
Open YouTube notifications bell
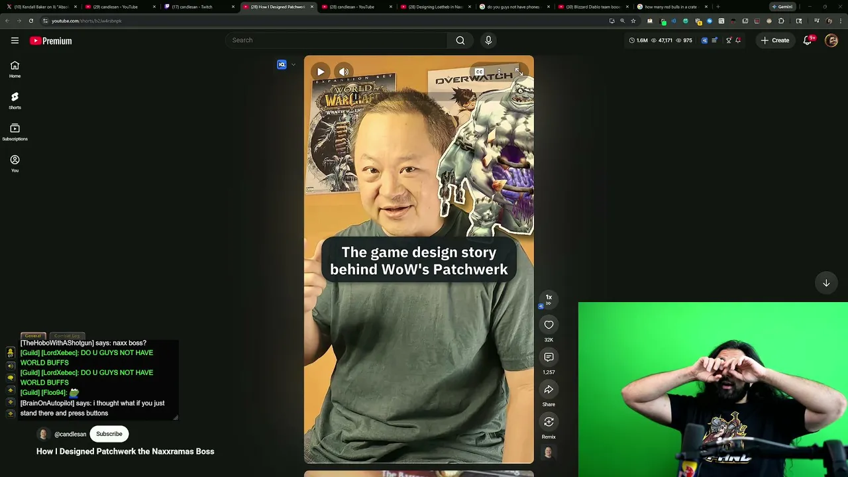pos(808,40)
